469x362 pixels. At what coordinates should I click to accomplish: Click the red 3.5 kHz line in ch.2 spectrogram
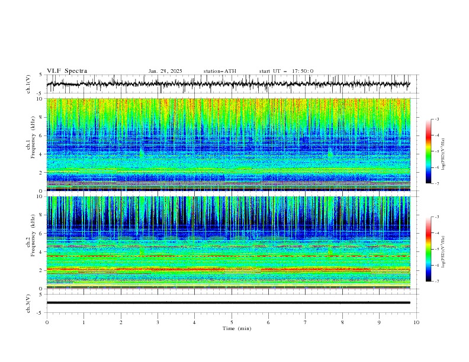click(x=229, y=256)
